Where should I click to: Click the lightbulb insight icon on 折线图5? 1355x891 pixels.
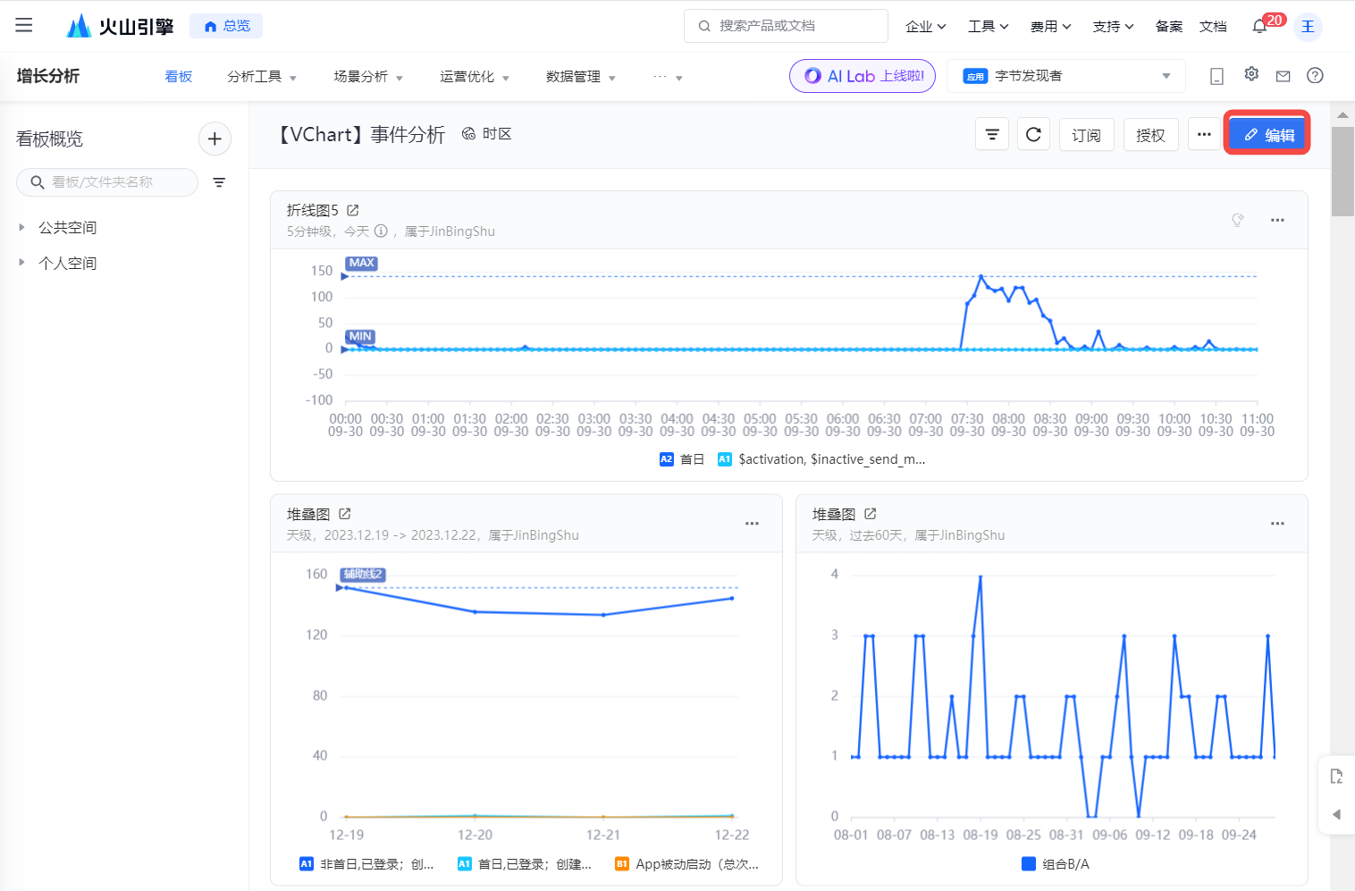(1238, 220)
